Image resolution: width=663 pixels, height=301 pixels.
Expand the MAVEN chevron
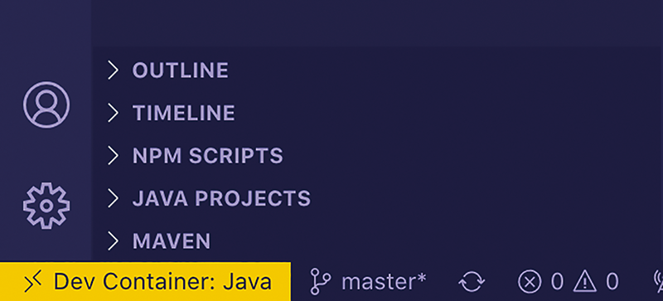(113, 241)
